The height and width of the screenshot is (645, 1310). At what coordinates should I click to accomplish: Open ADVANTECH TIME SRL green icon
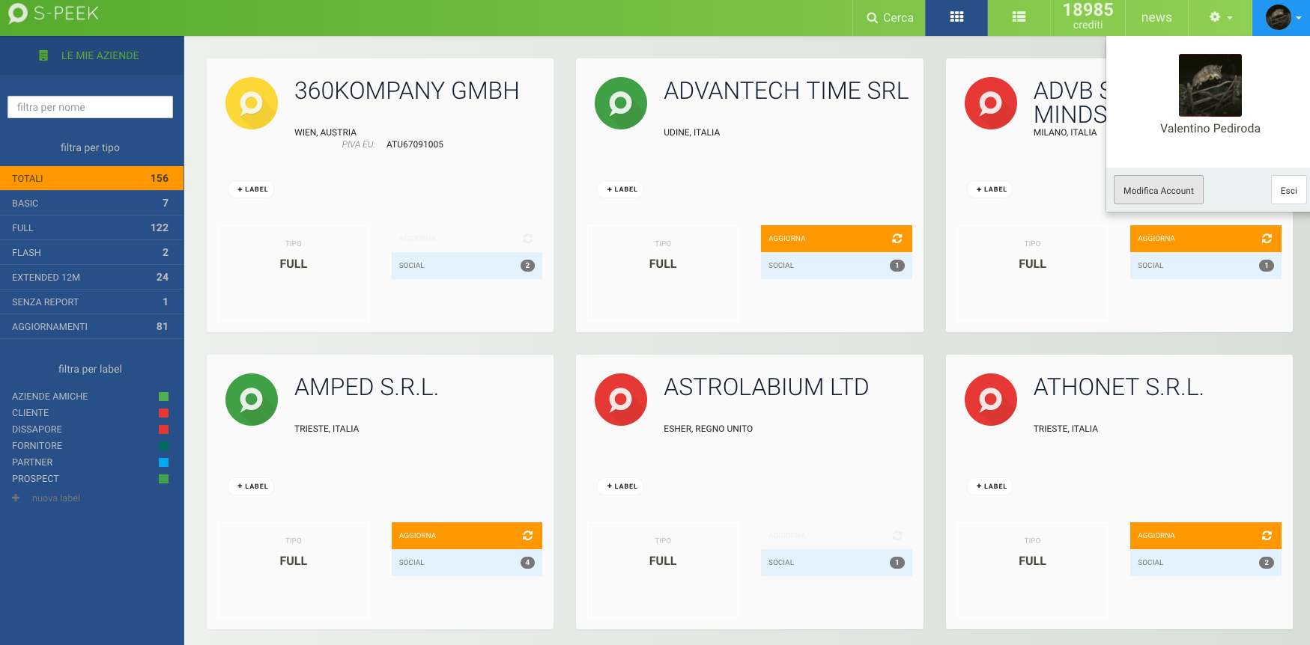pos(621,103)
